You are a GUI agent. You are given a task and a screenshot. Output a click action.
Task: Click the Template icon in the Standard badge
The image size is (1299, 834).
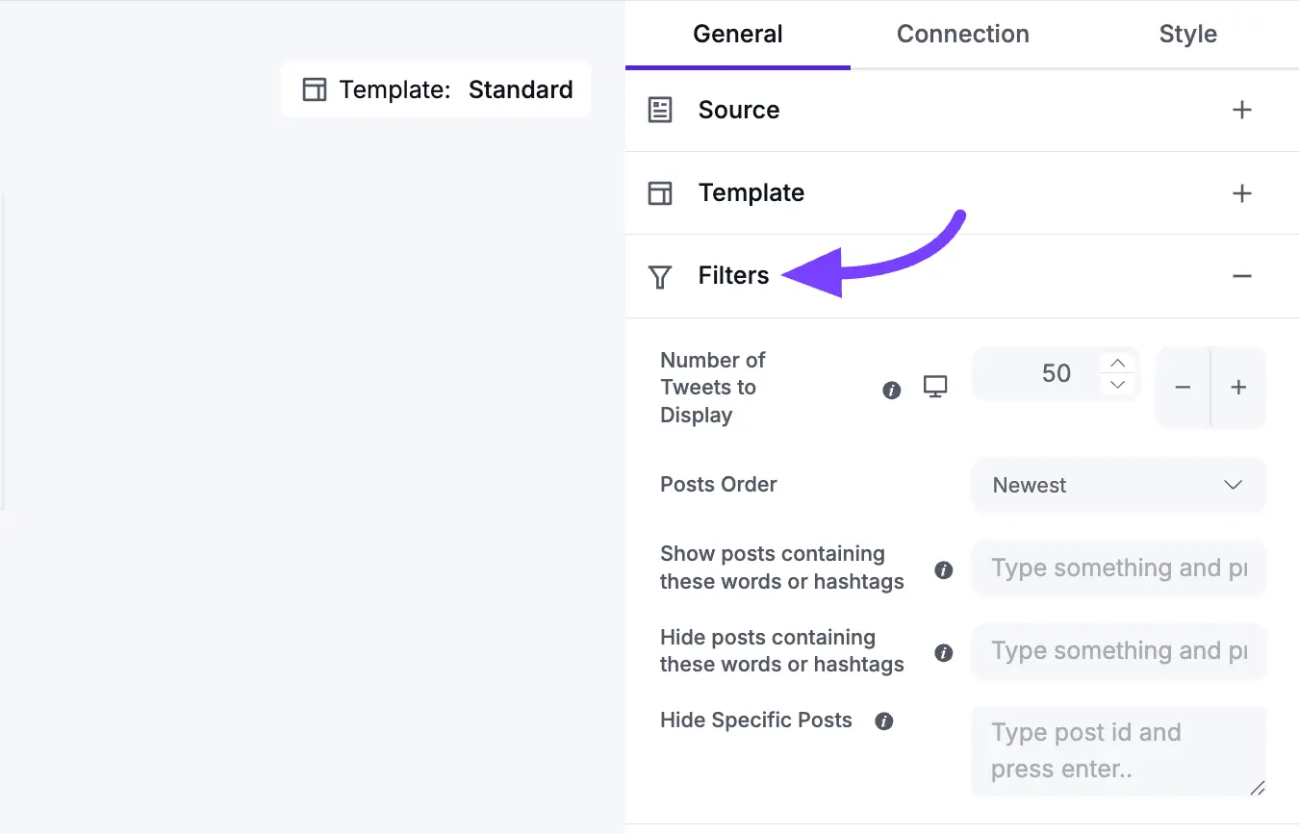pos(313,88)
